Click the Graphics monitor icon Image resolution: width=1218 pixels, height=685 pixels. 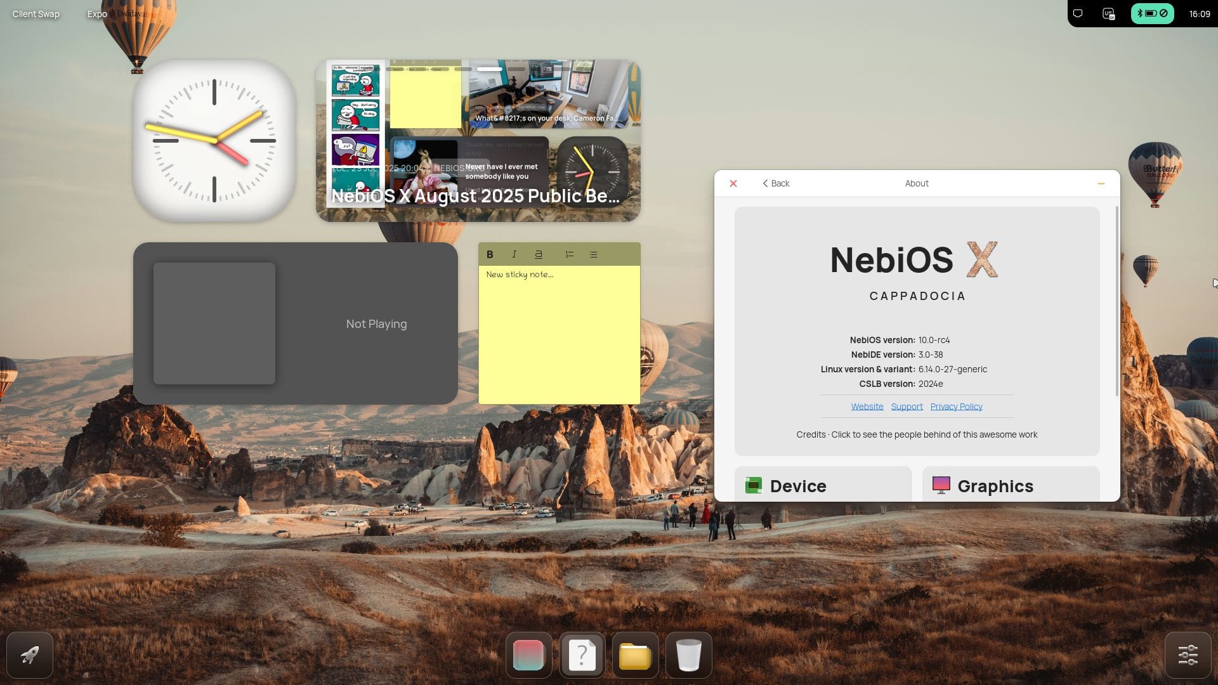[941, 485]
